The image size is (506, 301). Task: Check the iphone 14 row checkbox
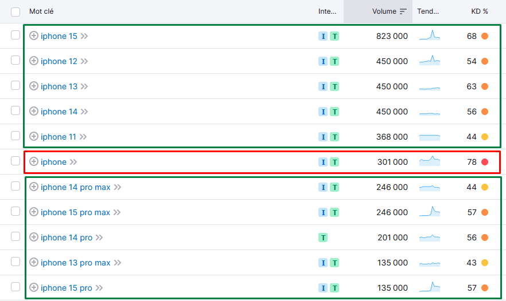[15, 110]
